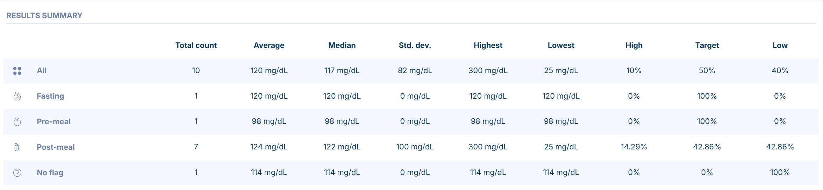The image size is (823, 190).
Task: Click the Results Summary heading
Action: (44, 15)
